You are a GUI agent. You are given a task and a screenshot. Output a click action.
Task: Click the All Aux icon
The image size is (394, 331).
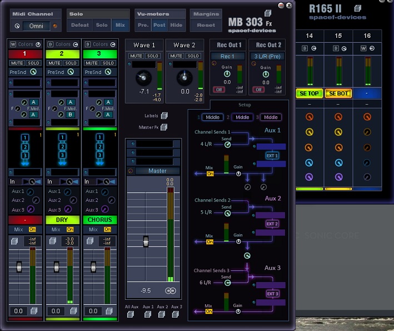tap(131, 314)
